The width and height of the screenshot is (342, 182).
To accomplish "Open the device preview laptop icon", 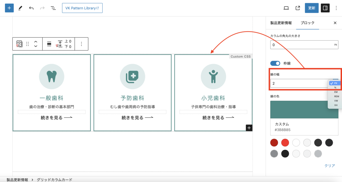I will (286, 8).
